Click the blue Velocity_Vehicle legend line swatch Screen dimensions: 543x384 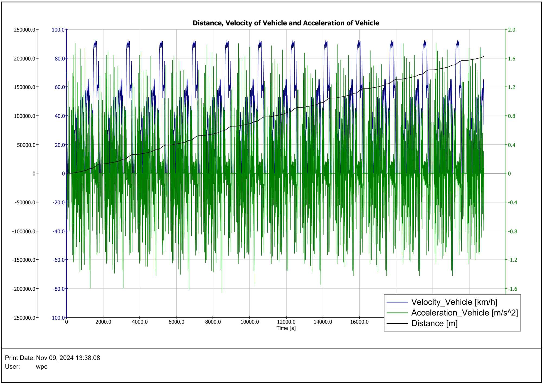[397, 302]
